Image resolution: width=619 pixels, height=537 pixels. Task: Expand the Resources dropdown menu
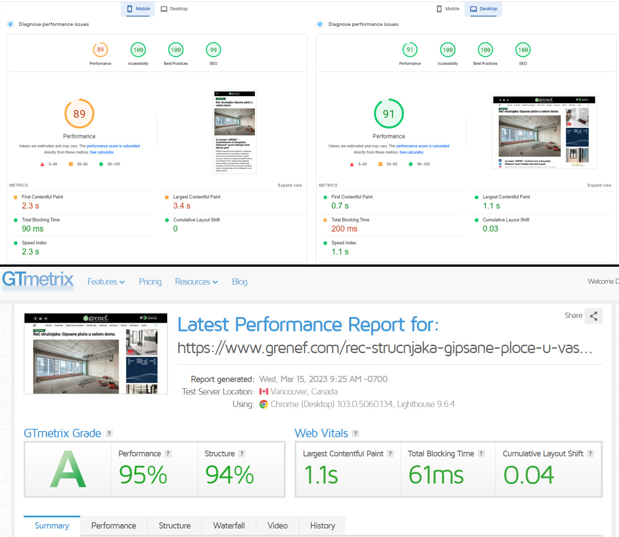pyautogui.click(x=196, y=282)
